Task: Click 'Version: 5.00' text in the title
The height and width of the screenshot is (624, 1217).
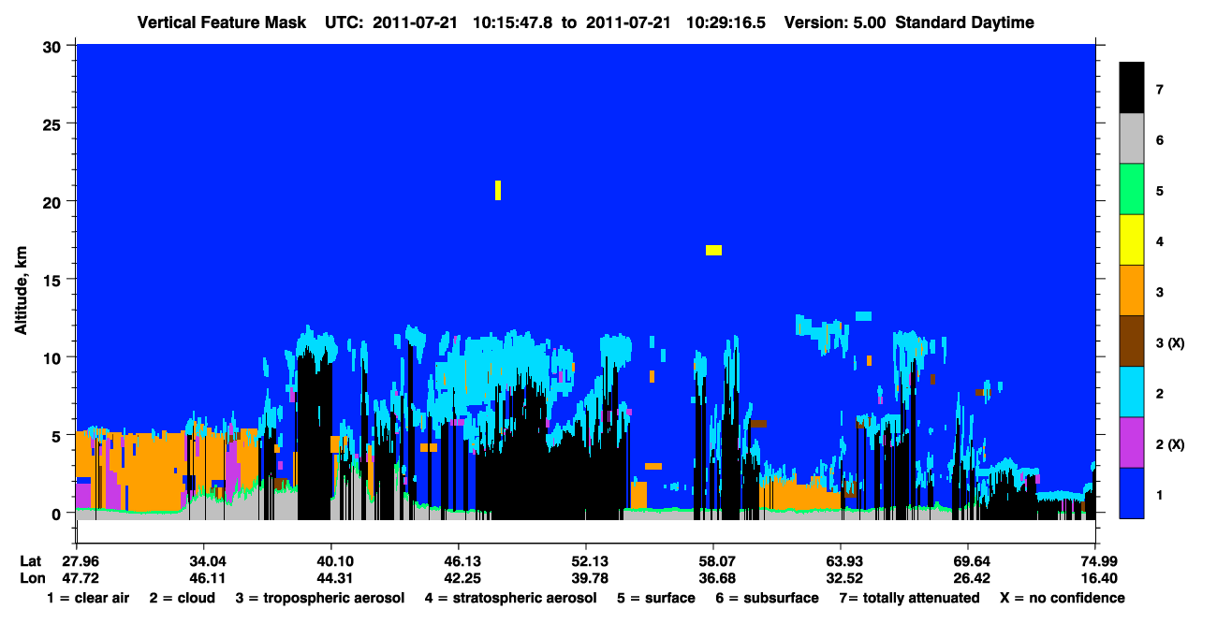Action: [835, 22]
